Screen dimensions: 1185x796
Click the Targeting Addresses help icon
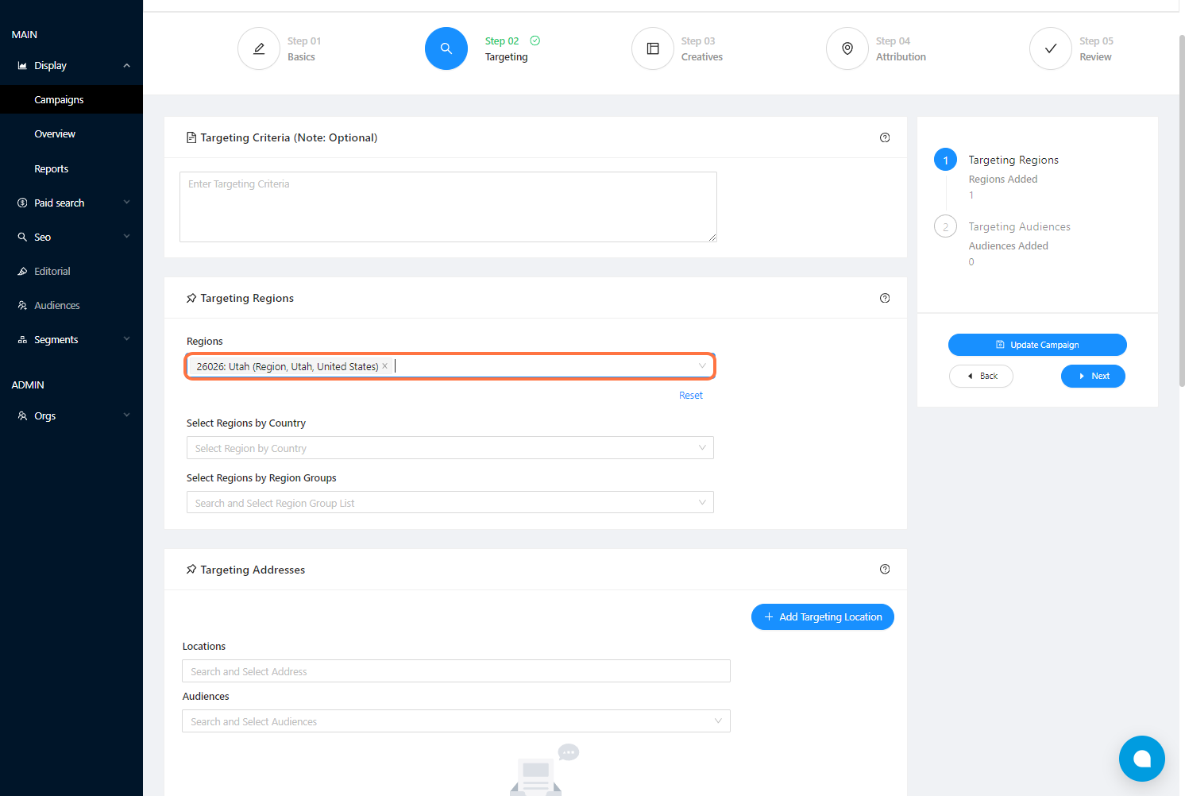point(885,570)
